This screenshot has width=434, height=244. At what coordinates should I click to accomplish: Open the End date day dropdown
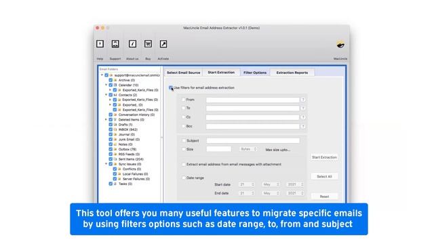click(247, 193)
